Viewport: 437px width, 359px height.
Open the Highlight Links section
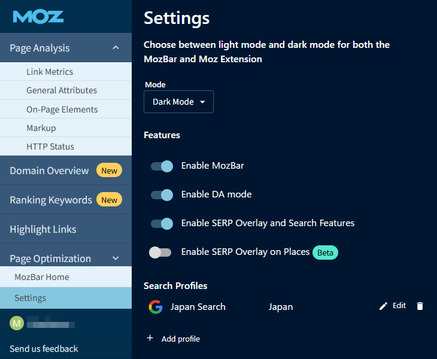click(43, 229)
